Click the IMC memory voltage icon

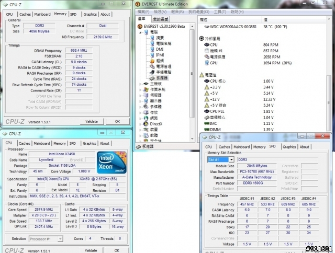(207, 123)
